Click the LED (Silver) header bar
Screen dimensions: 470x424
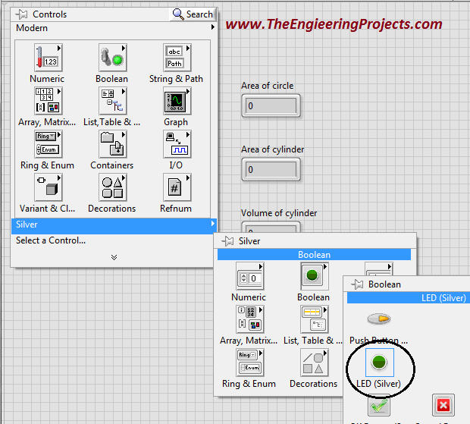click(409, 298)
